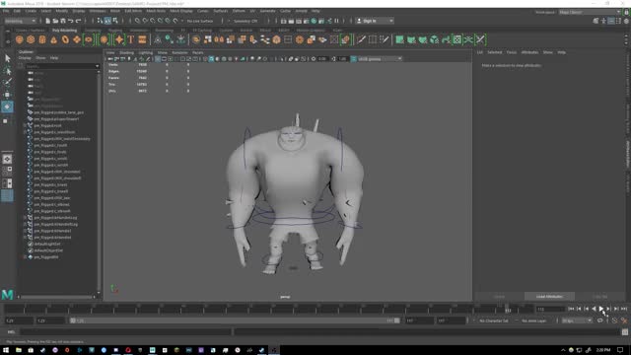
Task: Click the time slider current frame marker
Action: point(508,310)
